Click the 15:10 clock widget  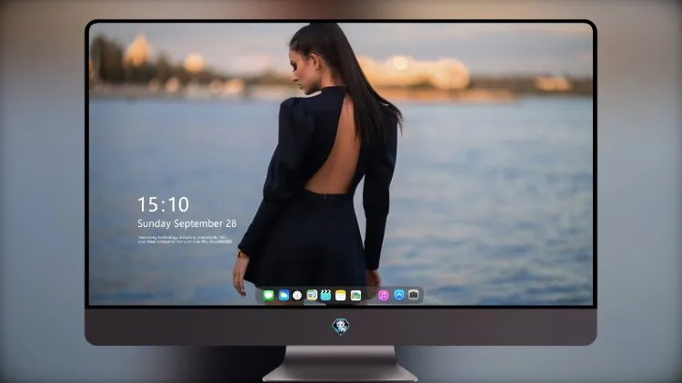coord(163,204)
